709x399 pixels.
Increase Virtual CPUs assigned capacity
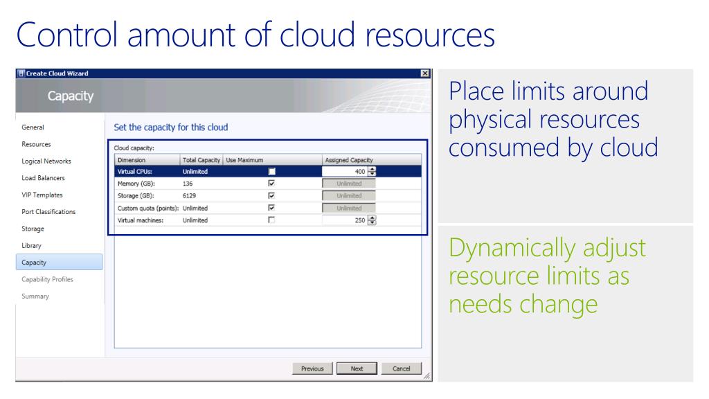pyautogui.click(x=372, y=169)
